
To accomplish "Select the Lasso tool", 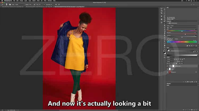I will click(165, 13).
